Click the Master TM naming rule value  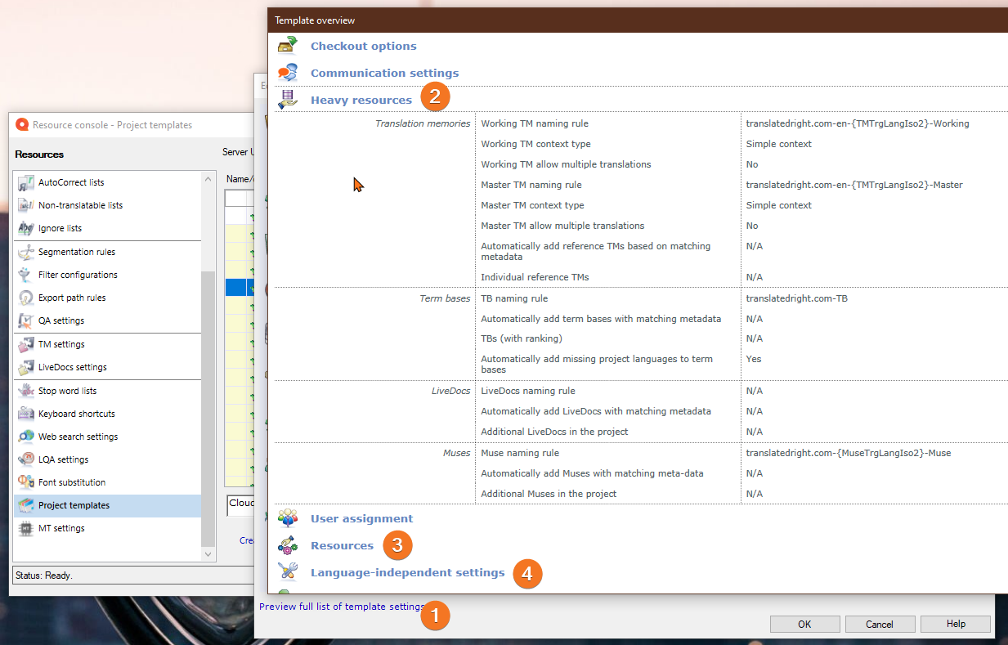pos(854,185)
